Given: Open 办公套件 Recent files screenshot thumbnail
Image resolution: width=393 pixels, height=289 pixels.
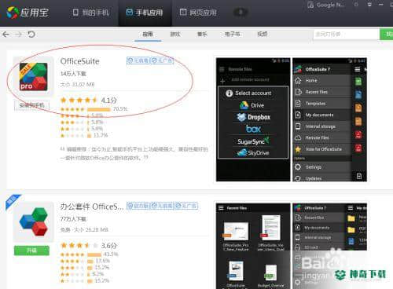Looking at the screenshot, I should click(253, 246).
